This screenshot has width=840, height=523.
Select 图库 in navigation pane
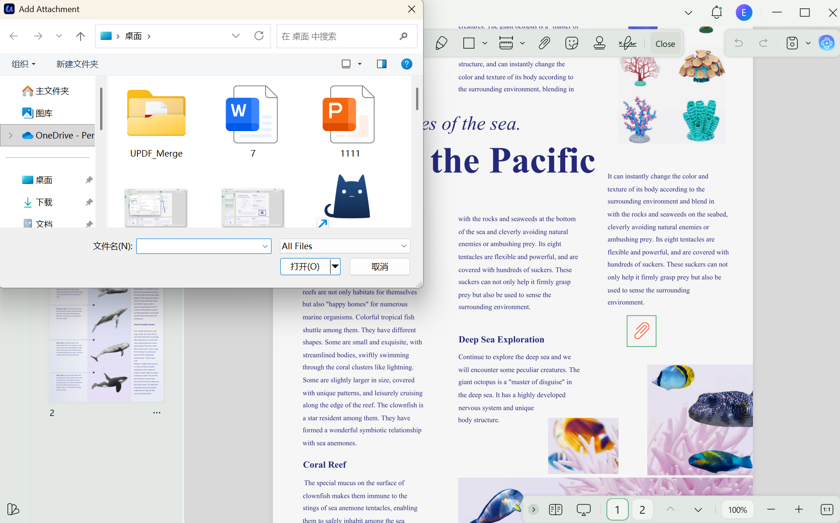[38, 113]
